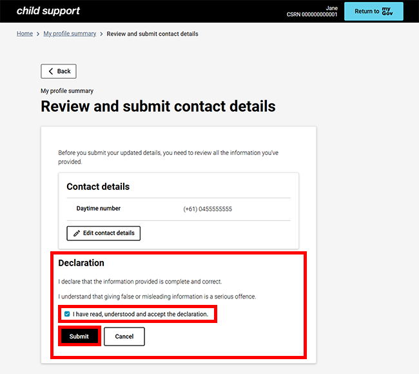
Task: Click the CSRN number in header
Action: tap(312, 15)
